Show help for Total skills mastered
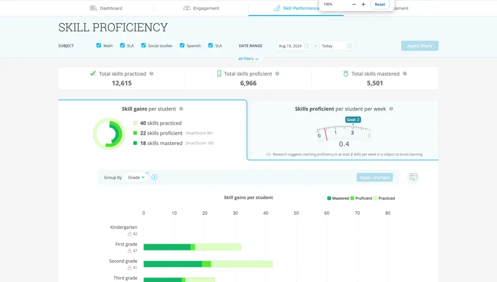497x282 pixels. tap(405, 74)
